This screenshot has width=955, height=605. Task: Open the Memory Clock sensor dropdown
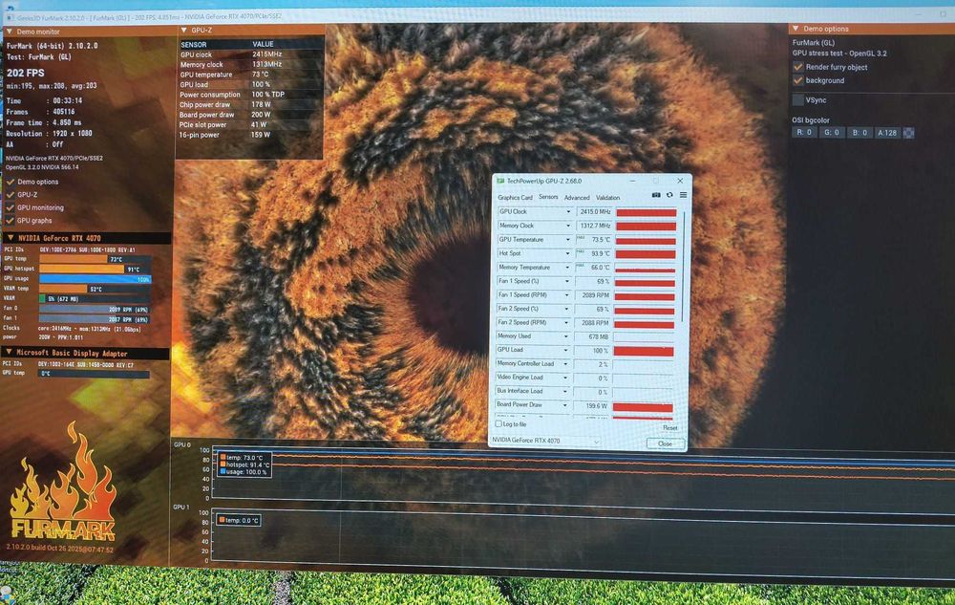point(568,226)
